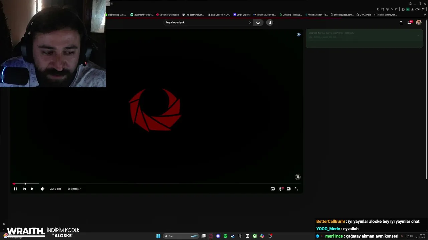The width and height of the screenshot is (428, 240).
Task: Open Epic Games Launcher from the taskbar
Action: [x=240, y=236]
